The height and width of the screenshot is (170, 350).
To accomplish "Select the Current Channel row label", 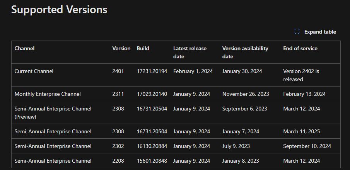I will click(x=34, y=71).
